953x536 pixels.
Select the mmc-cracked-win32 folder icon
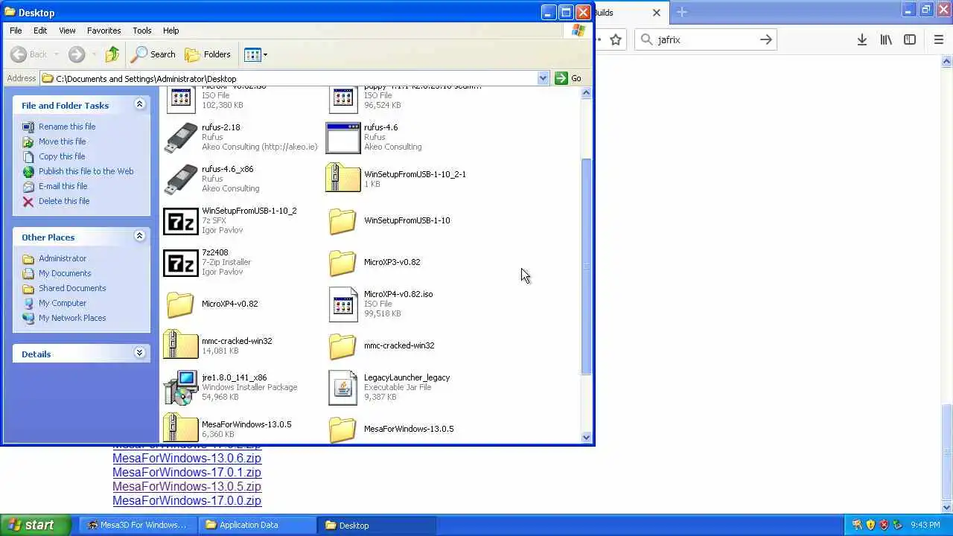point(343,346)
